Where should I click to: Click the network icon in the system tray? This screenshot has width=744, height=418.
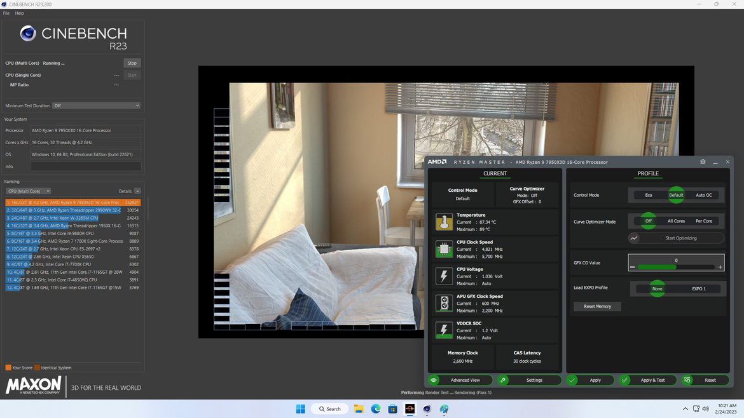pos(696,409)
